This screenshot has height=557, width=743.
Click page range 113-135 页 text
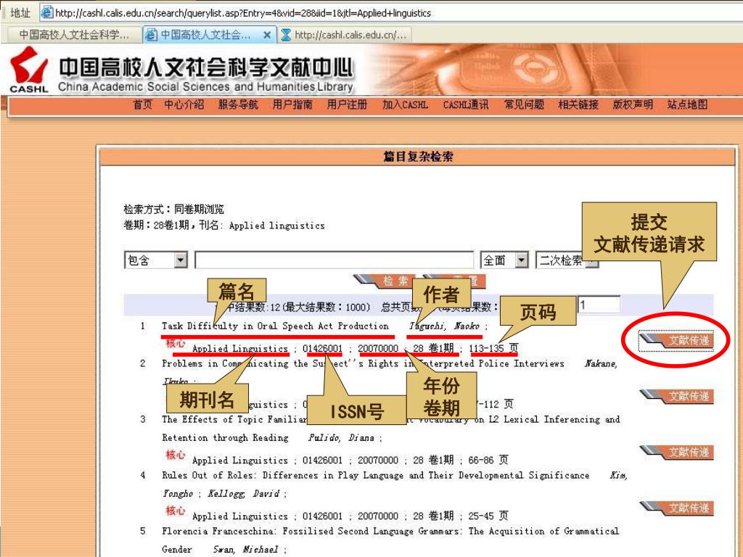(x=493, y=348)
